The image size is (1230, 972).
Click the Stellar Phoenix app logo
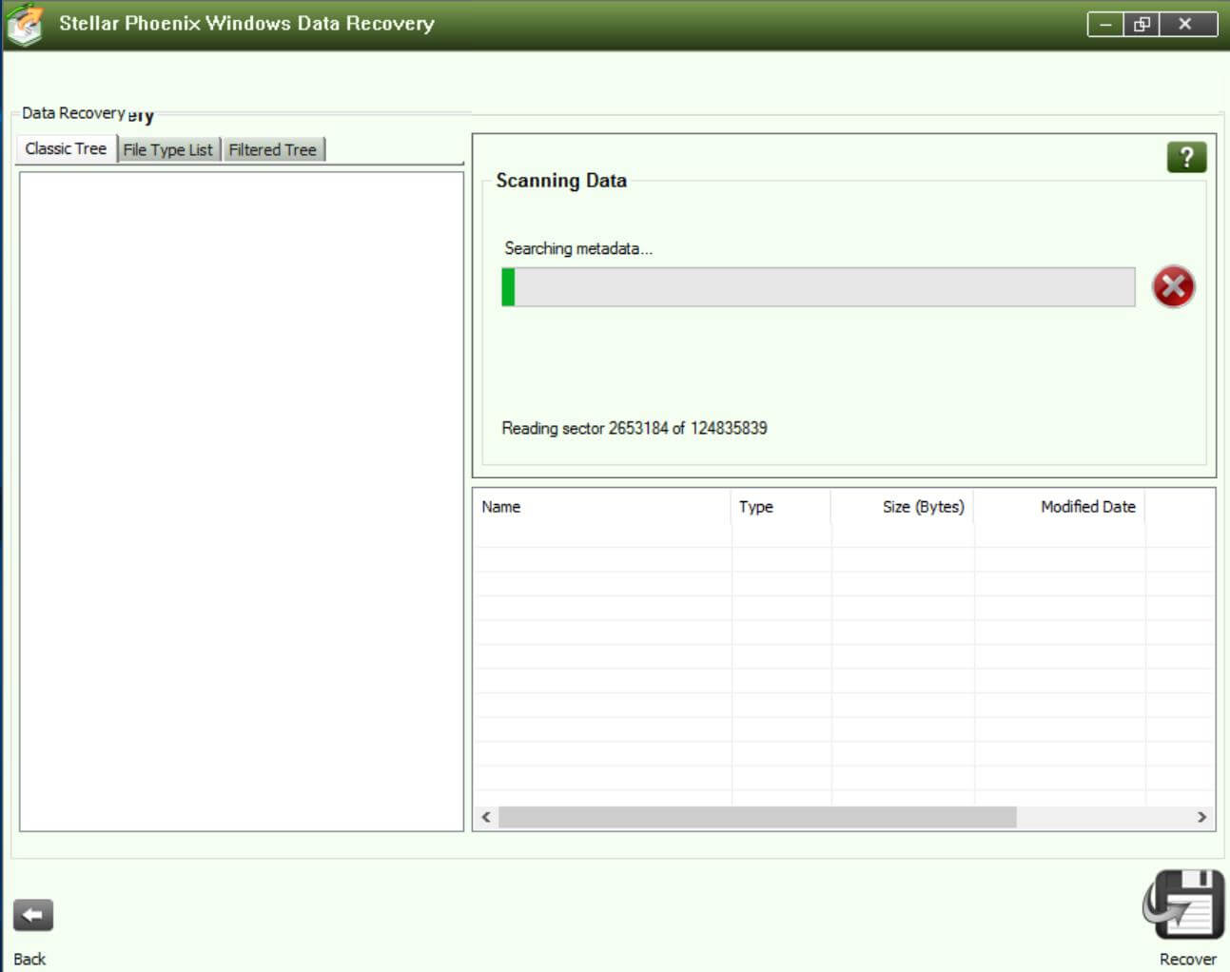[25, 24]
